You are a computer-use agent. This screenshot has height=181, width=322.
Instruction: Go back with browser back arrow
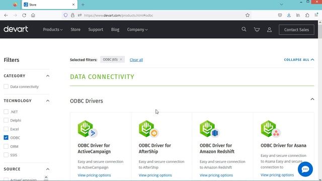click(6, 15)
